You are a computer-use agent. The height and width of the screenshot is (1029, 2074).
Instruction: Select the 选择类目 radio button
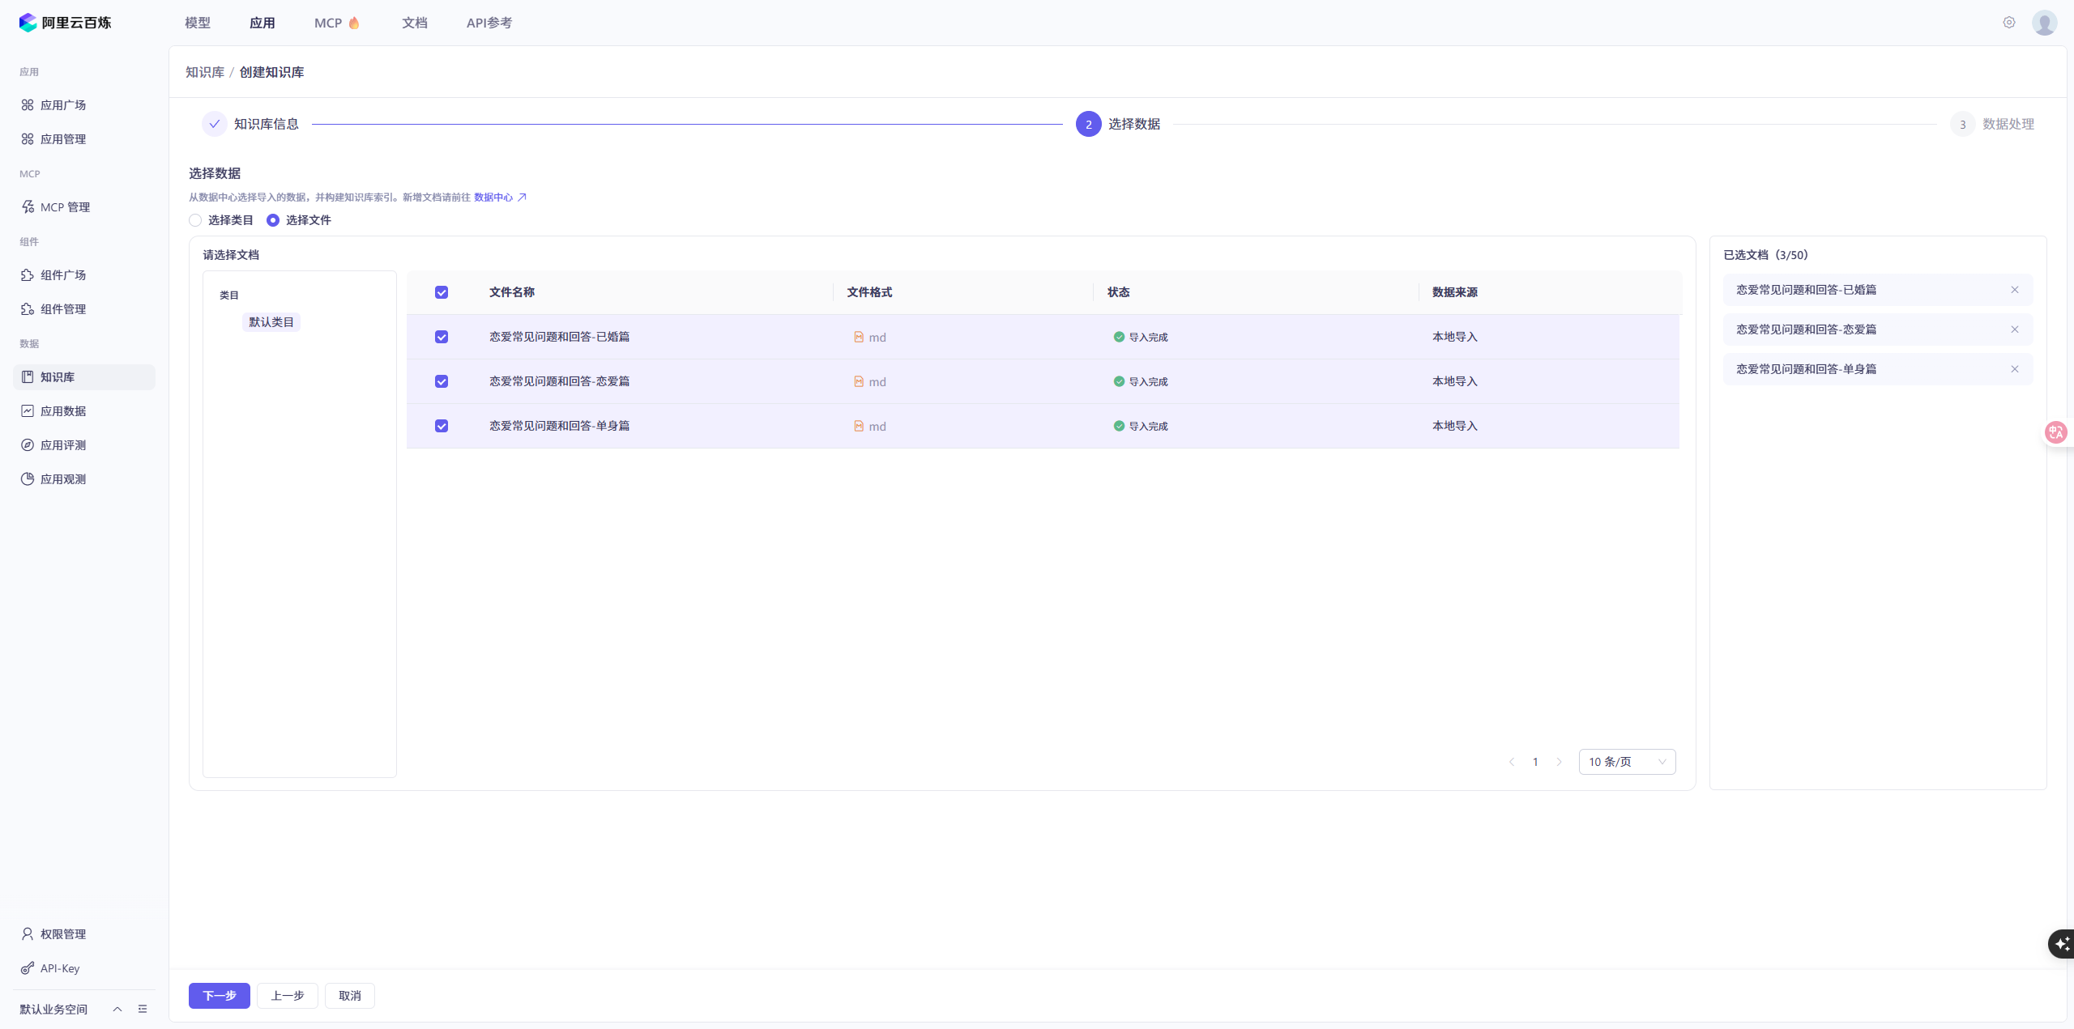[x=195, y=220]
